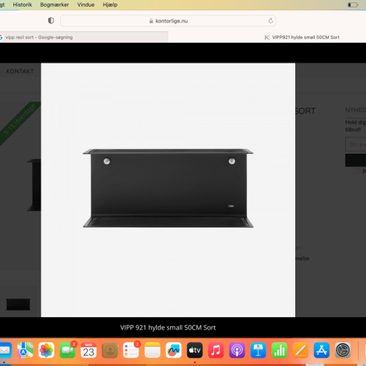Click the black newsletter subscribe button
This screenshot has height=366, width=366.
[x=356, y=160]
